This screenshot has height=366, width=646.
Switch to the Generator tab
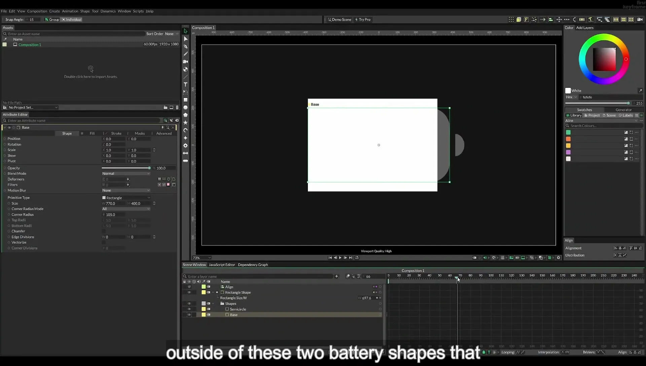click(623, 110)
